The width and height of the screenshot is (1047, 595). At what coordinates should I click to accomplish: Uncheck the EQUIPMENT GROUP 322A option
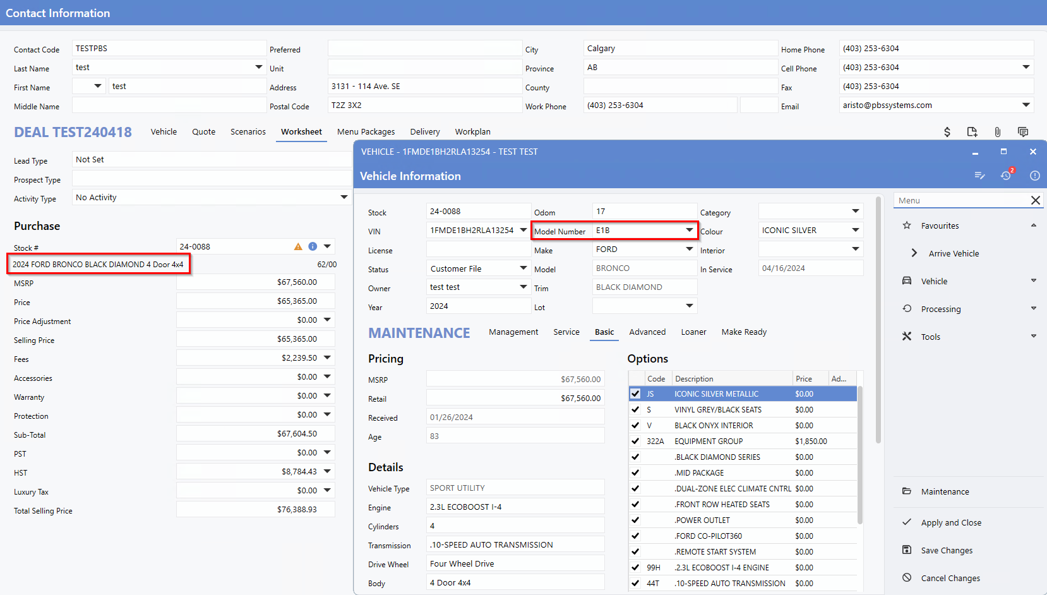tap(635, 441)
